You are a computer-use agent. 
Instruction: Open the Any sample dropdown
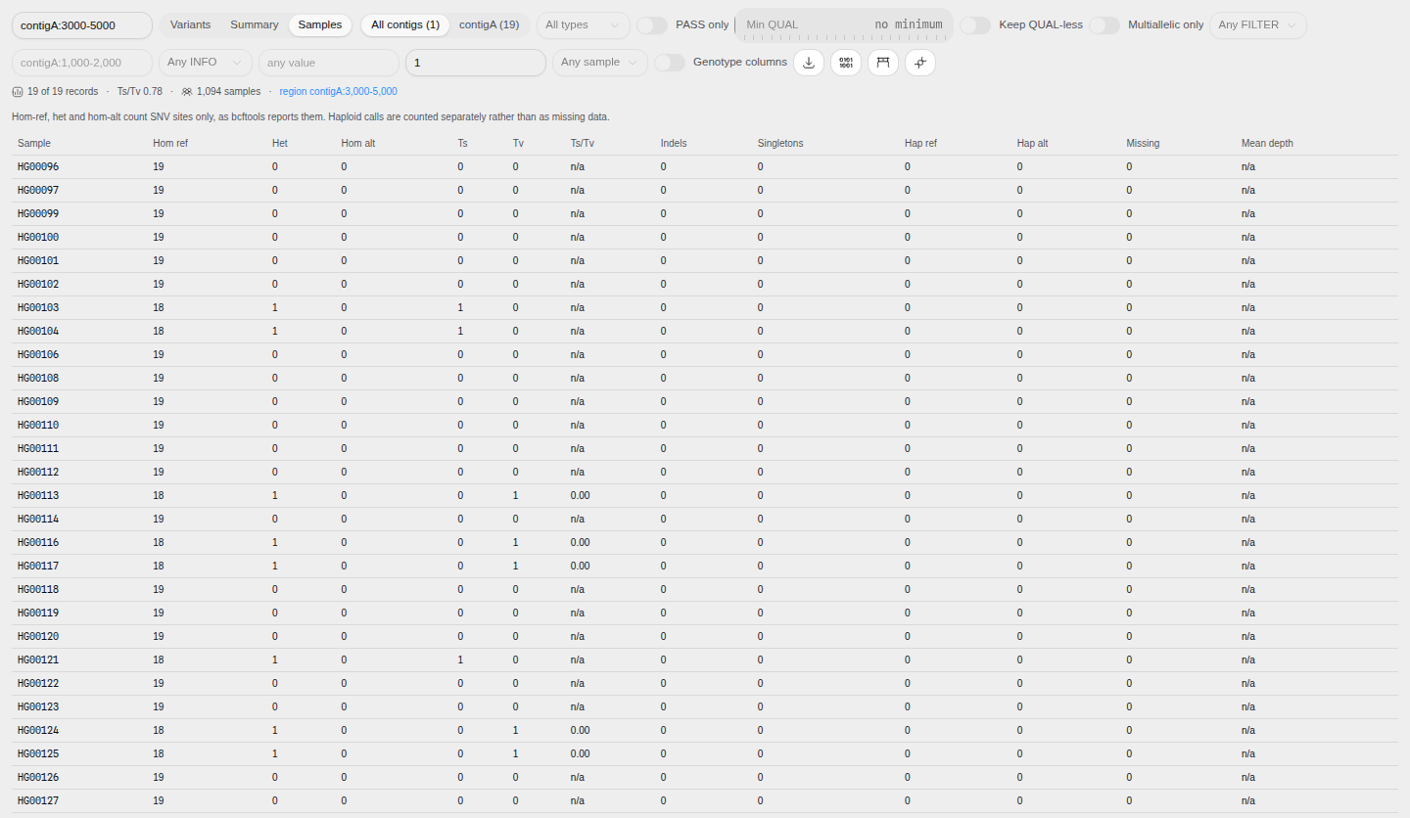600,63
